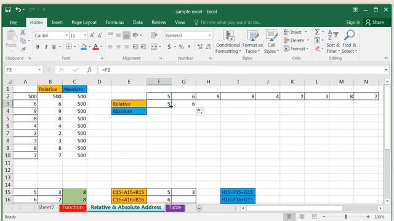Toggle Italic formatting
This screenshot has width=394, height=221.
(x=46, y=47)
